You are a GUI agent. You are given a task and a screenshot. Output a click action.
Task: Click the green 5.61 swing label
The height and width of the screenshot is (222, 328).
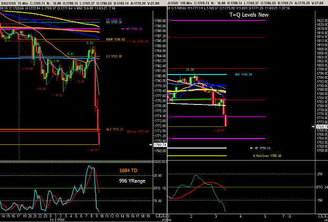70,54
